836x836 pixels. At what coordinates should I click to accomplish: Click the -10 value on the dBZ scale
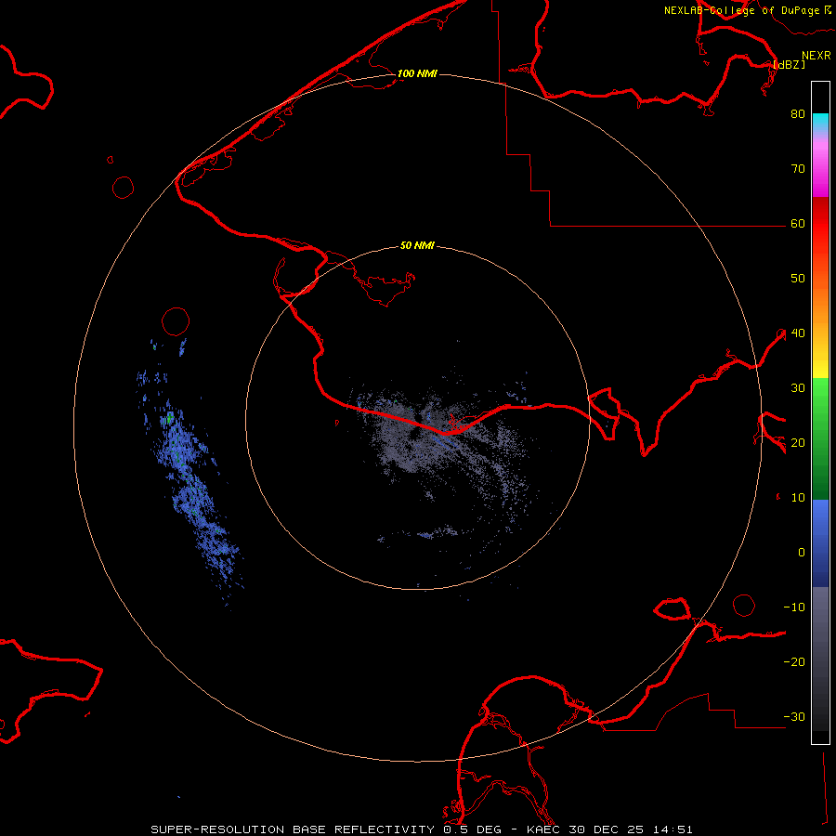[794, 607]
